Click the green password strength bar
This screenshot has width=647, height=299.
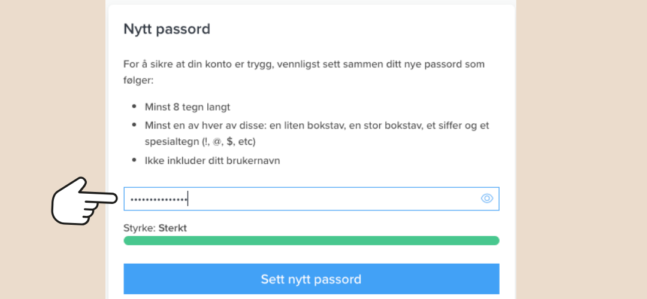click(x=312, y=240)
